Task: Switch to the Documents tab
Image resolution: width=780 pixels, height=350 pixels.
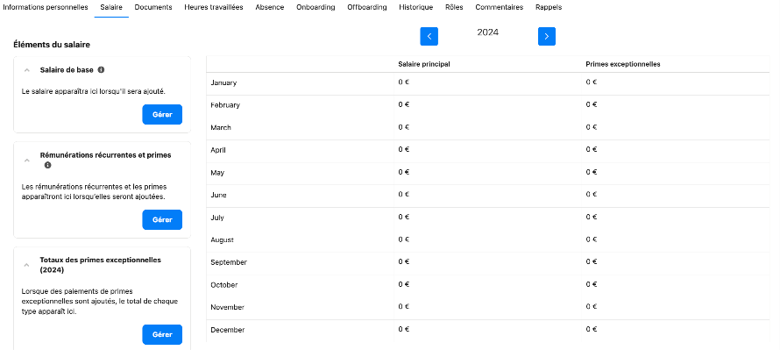Action: [153, 8]
